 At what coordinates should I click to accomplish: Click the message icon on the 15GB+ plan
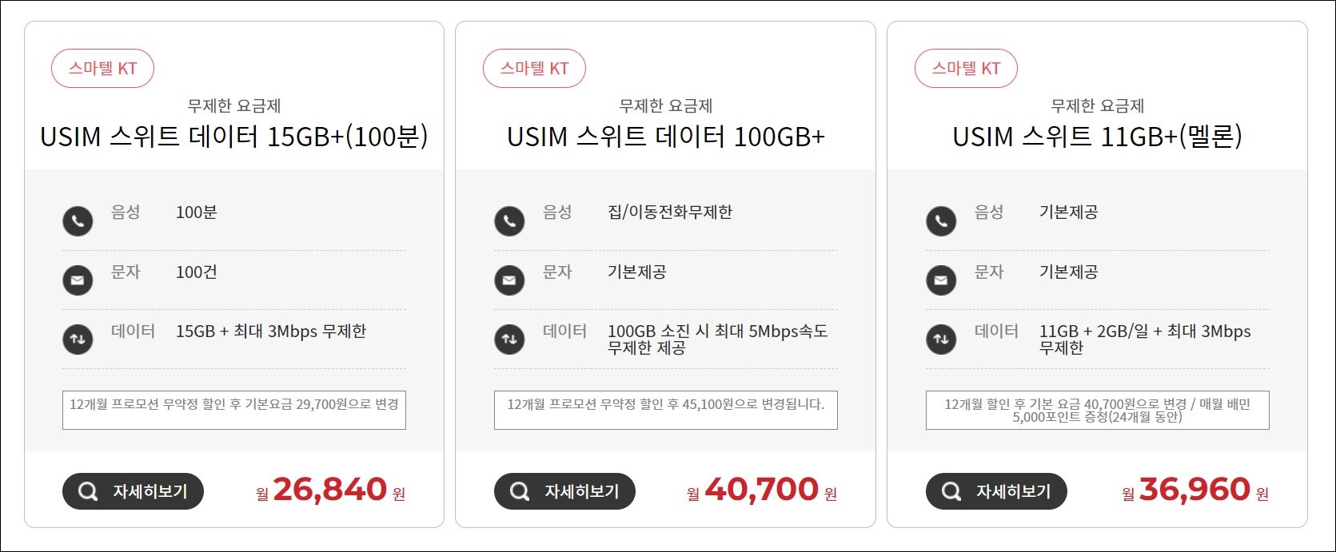[78, 280]
